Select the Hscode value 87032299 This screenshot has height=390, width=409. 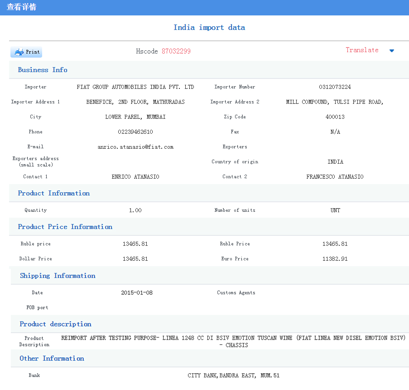(x=176, y=51)
